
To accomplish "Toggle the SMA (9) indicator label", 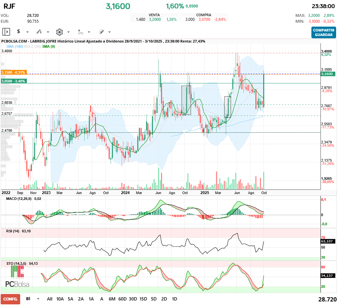I will pos(48,46).
